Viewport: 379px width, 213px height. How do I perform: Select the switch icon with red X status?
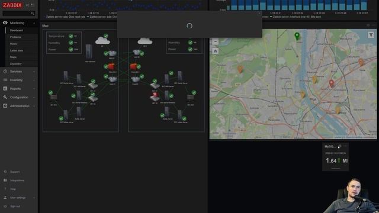(x=155, y=97)
